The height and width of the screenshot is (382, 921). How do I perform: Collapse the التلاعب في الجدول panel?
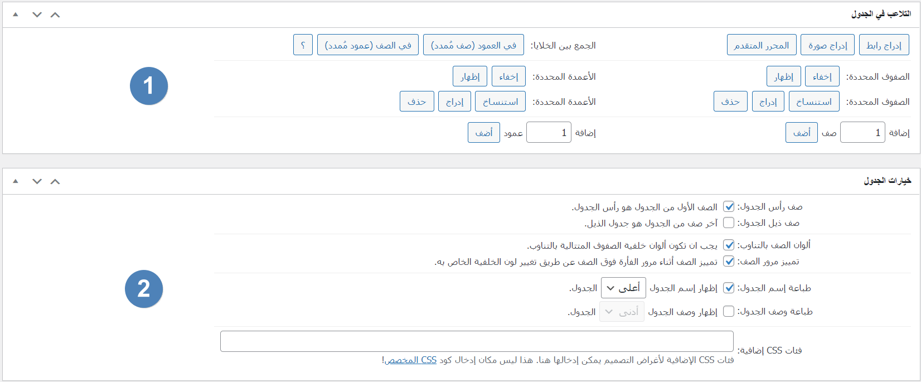[x=16, y=15]
